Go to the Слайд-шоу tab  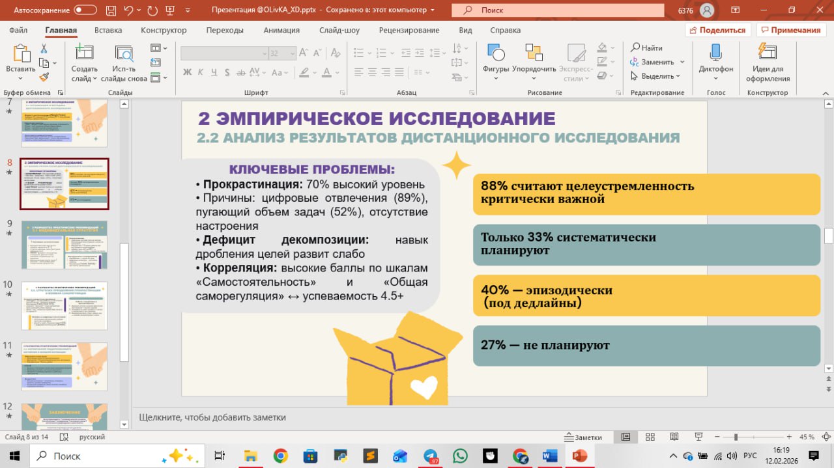pyautogui.click(x=339, y=30)
